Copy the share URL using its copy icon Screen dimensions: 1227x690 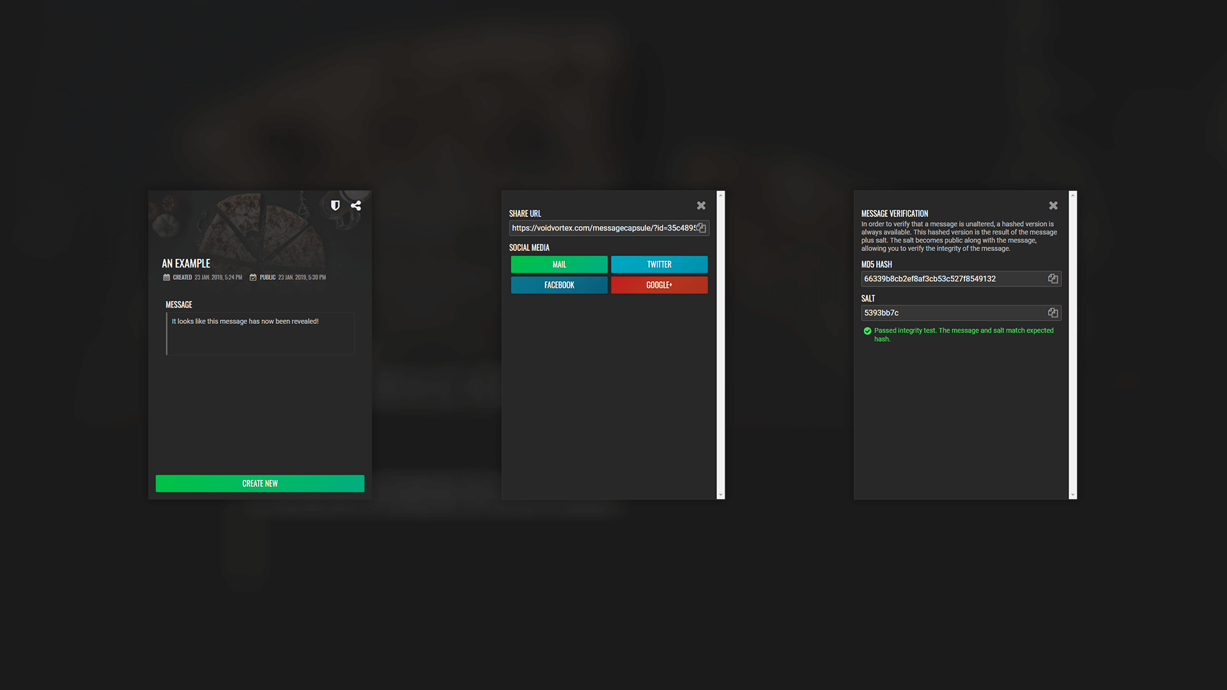[x=701, y=227]
